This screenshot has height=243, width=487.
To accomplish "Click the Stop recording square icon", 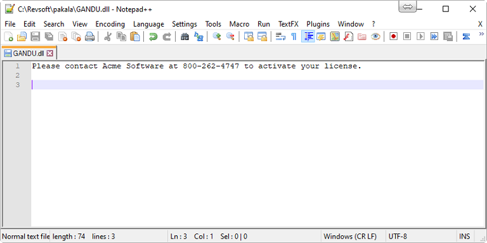I will point(407,37).
